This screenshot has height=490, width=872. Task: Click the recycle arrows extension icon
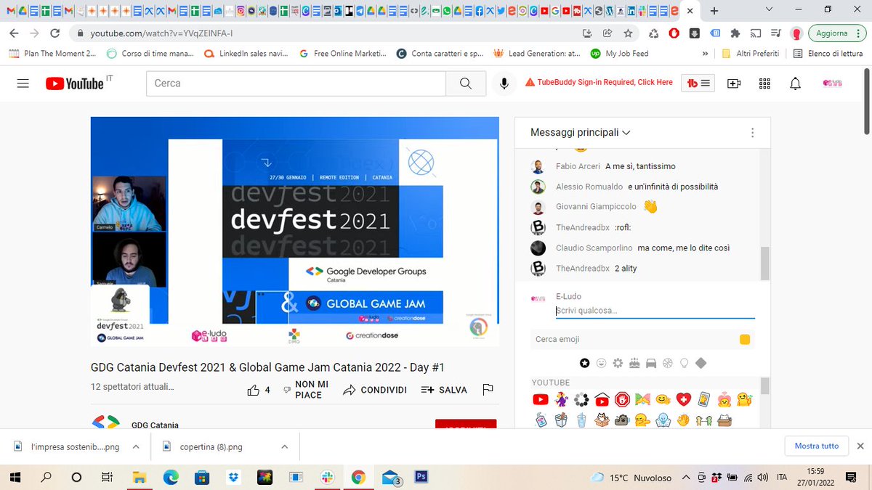[x=653, y=33]
